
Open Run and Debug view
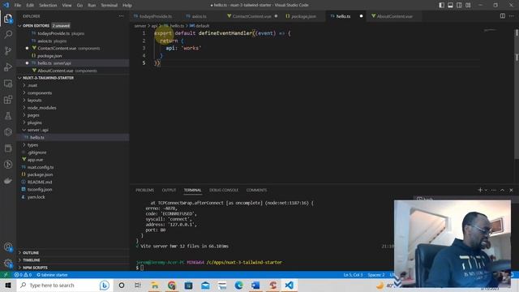click(8, 67)
